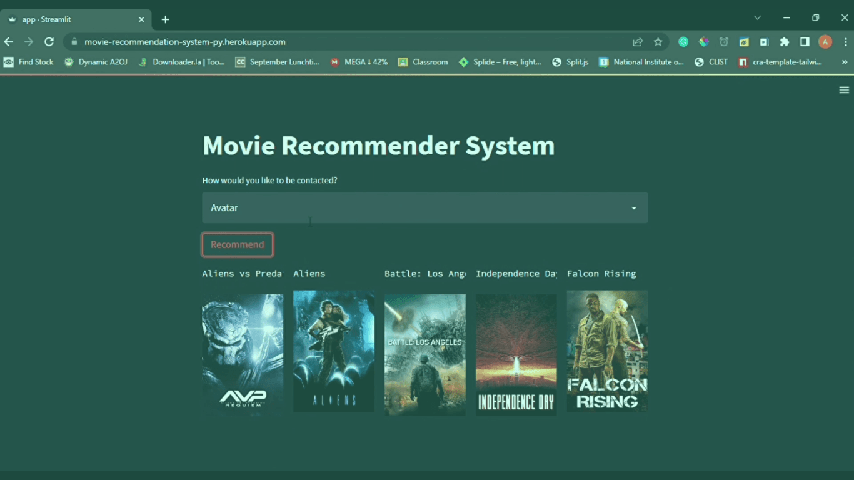The height and width of the screenshot is (480, 854).
Task: Click the 'Aliens' title text
Action: (309, 273)
